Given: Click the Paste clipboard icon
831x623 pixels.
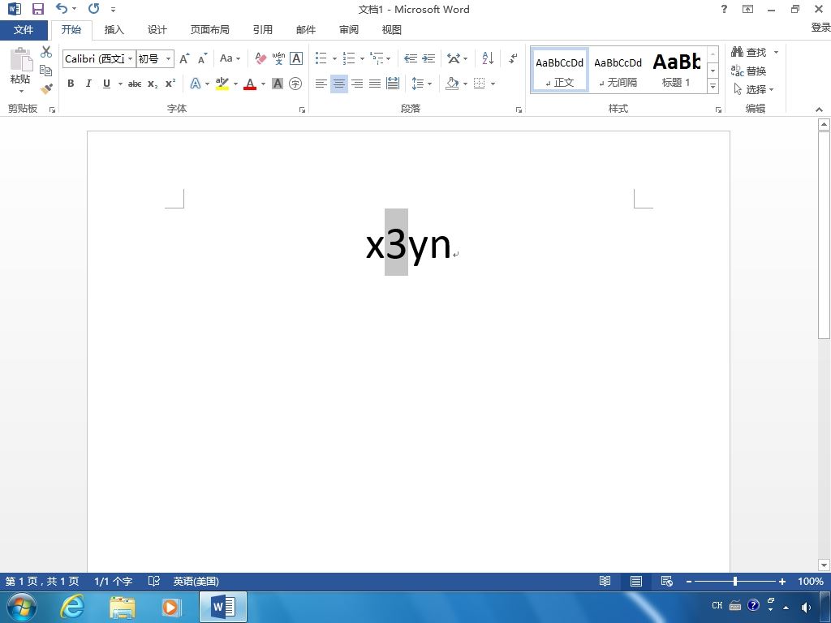Looking at the screenshot, I should pos(20,59).
